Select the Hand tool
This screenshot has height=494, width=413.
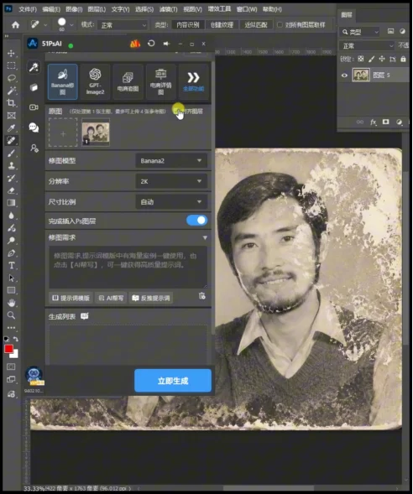pyautogui.click(x=11, y=303)
